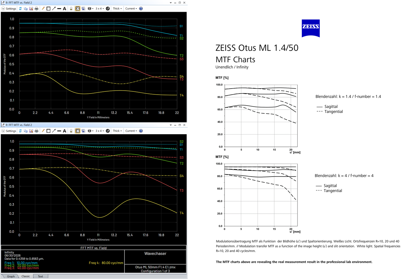
Task: Click the Freq 4: 80.00 cyc/mm entry
Action: (106, 263)
